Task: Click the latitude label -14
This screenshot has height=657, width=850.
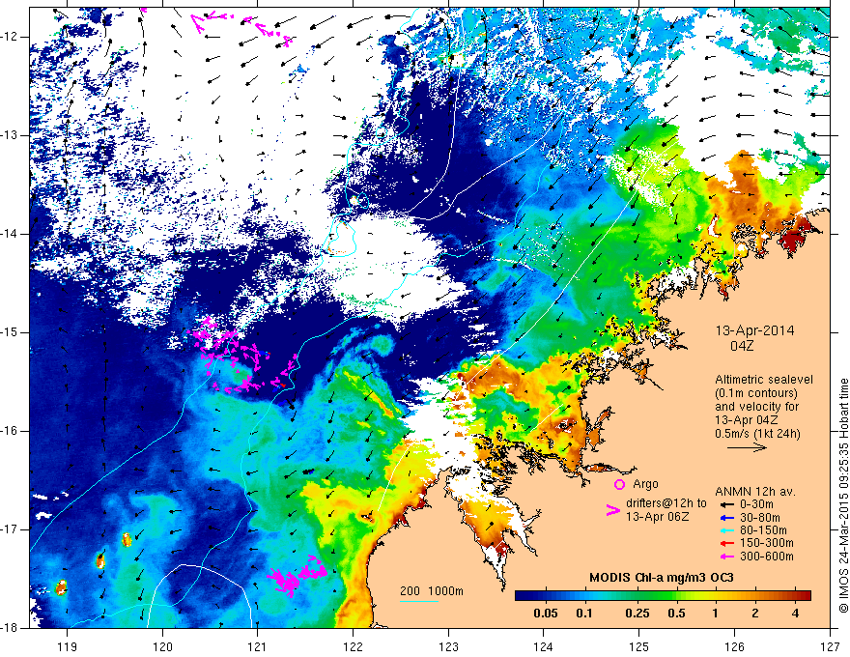Action: [x=11, y=234]
